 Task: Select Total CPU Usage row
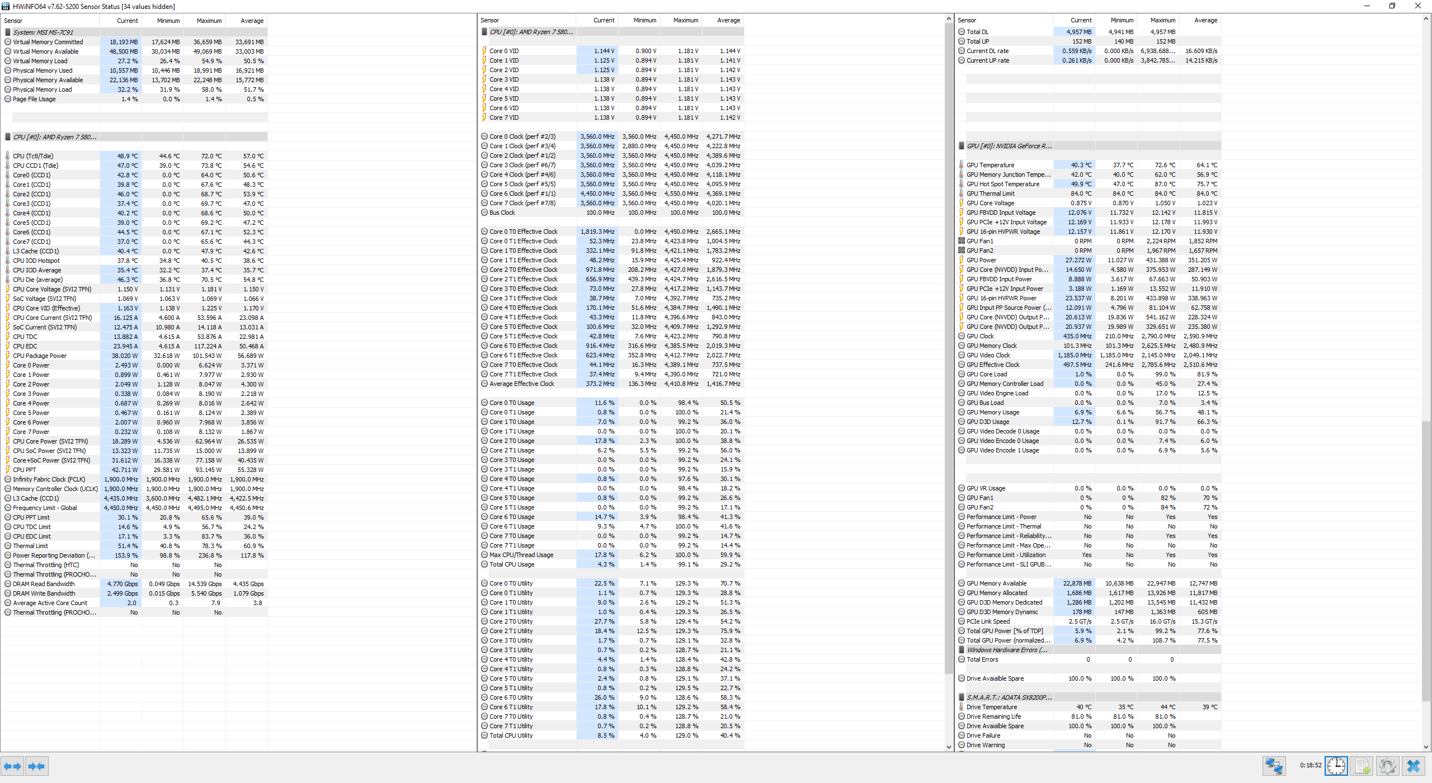tap(511, 564)
